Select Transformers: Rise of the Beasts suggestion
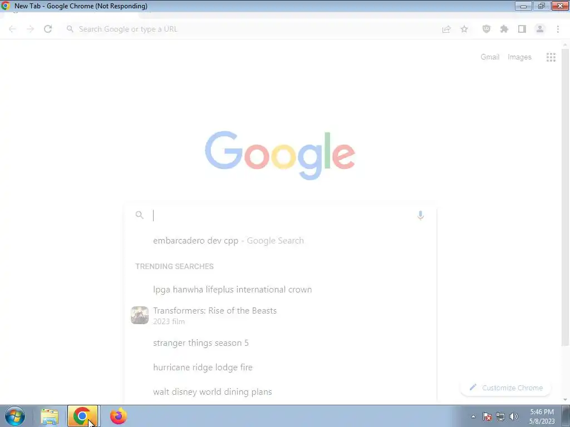Image resolution: width=570 pixels, height=427 pixels. [280, 315]
